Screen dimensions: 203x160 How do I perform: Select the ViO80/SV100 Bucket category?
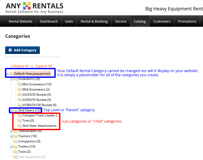[x=39, y=105]
